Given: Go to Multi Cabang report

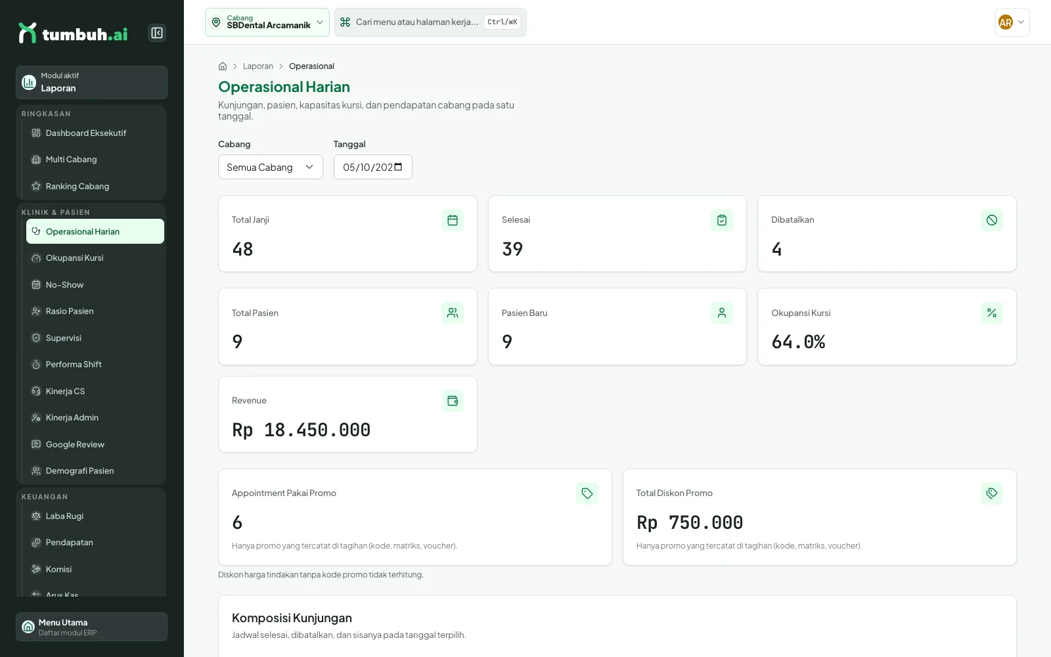Looking at the screenshot, I should coord(95,160).
